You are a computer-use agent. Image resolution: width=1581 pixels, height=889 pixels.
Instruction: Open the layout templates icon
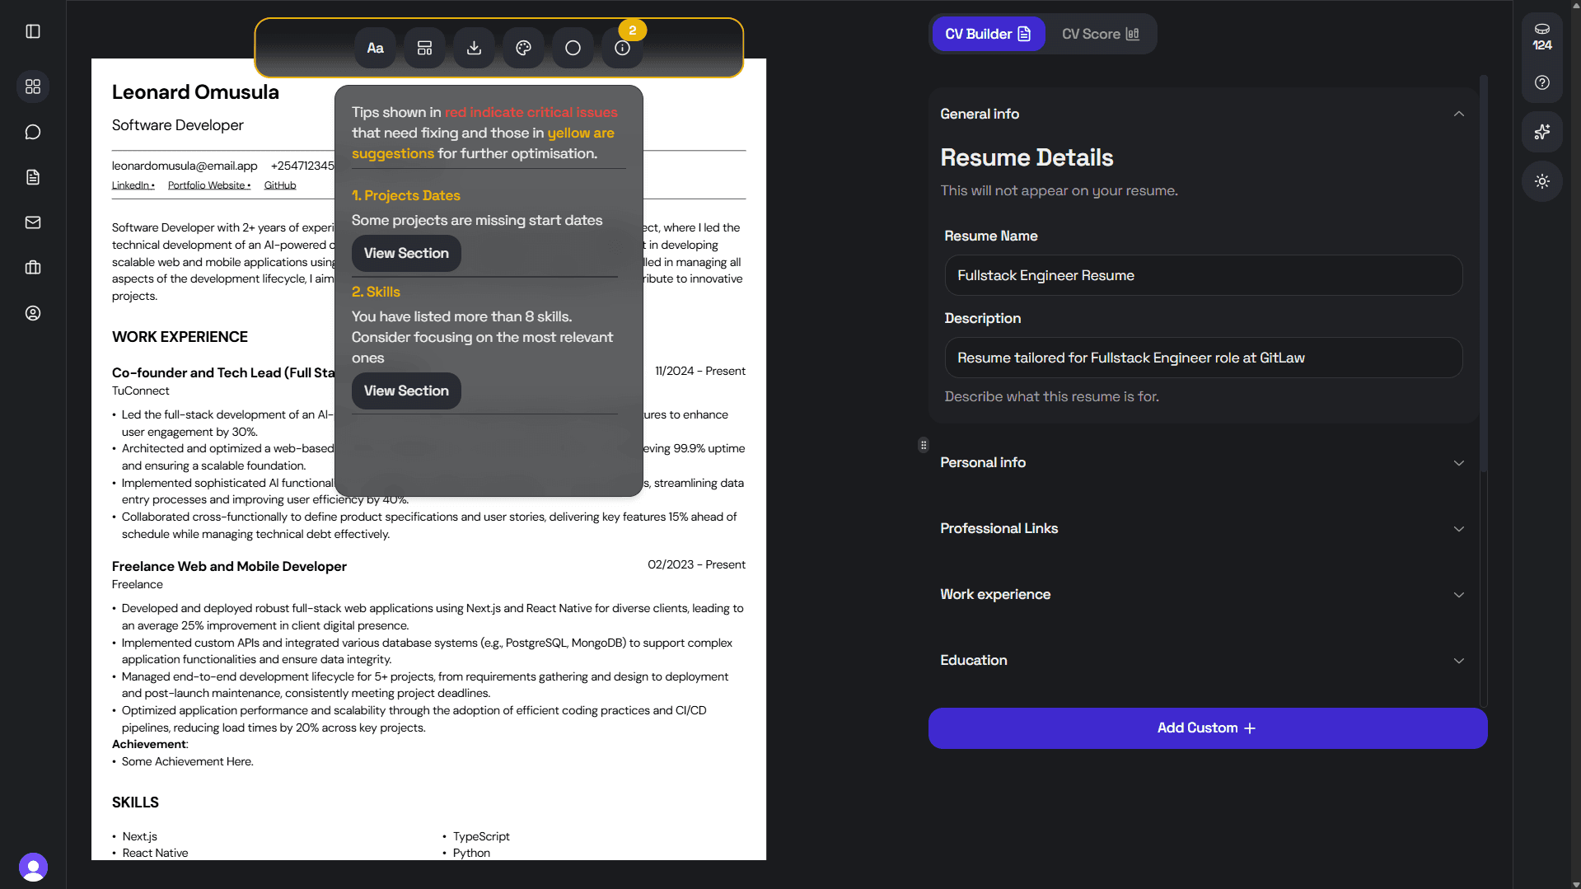(424, 47)
